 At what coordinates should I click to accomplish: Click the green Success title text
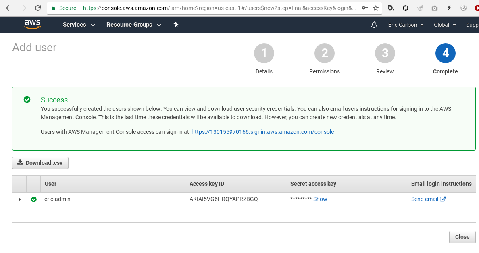tap(54, 100)
